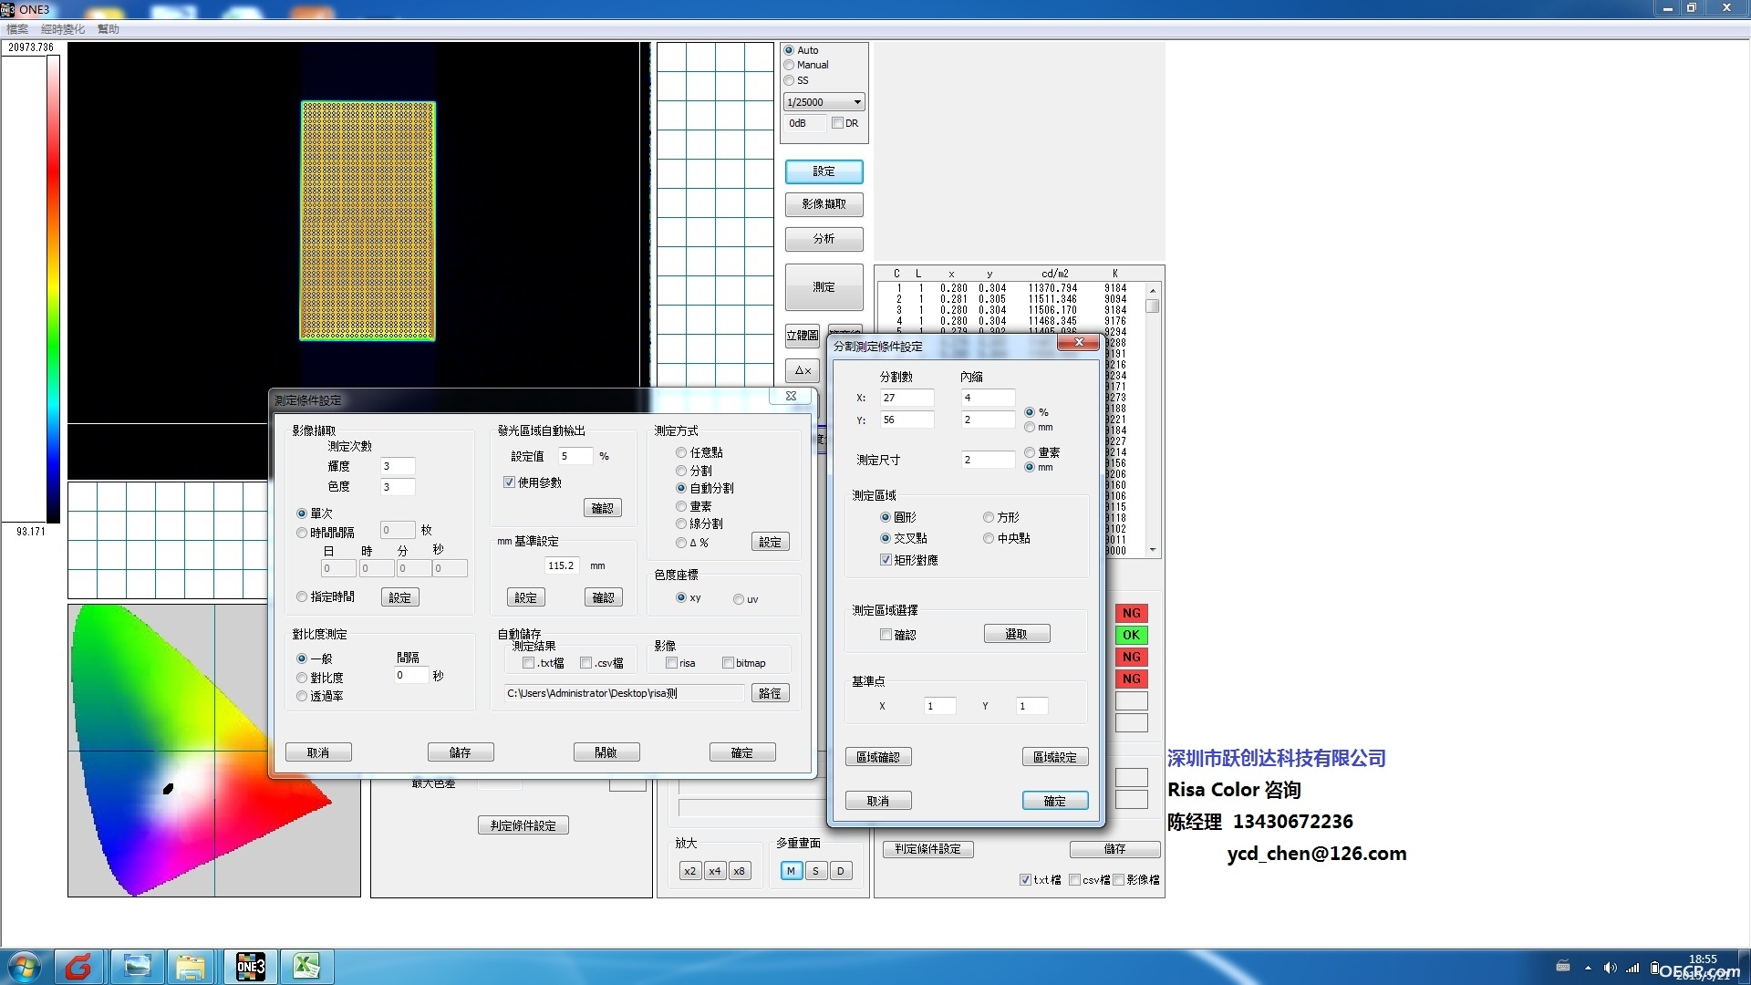Click the 分析 button
This screenshot has height=985, width=1751.
[x=824, y=239]
